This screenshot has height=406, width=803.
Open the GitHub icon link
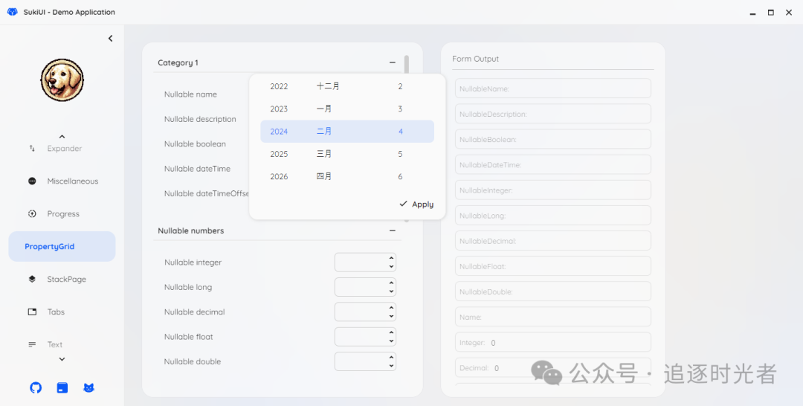coord(36,388)
